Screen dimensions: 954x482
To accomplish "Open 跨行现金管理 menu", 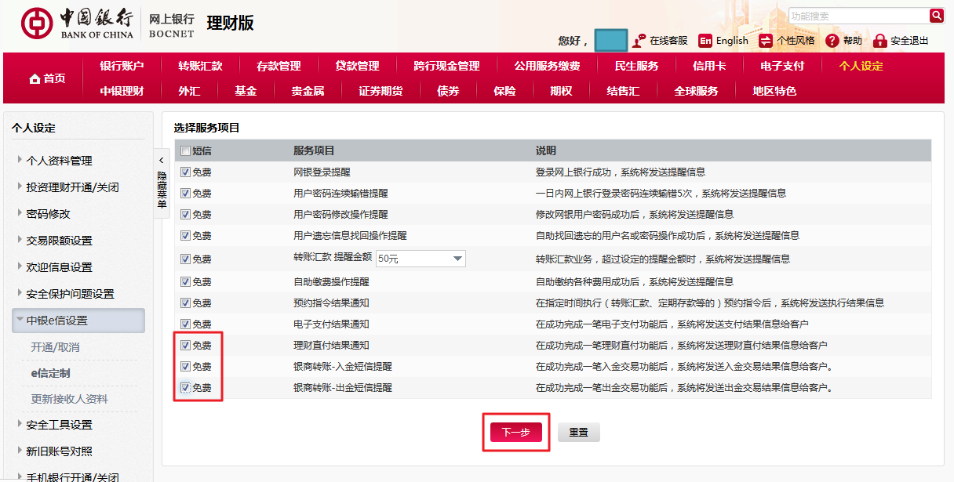I will coord(446,66).
